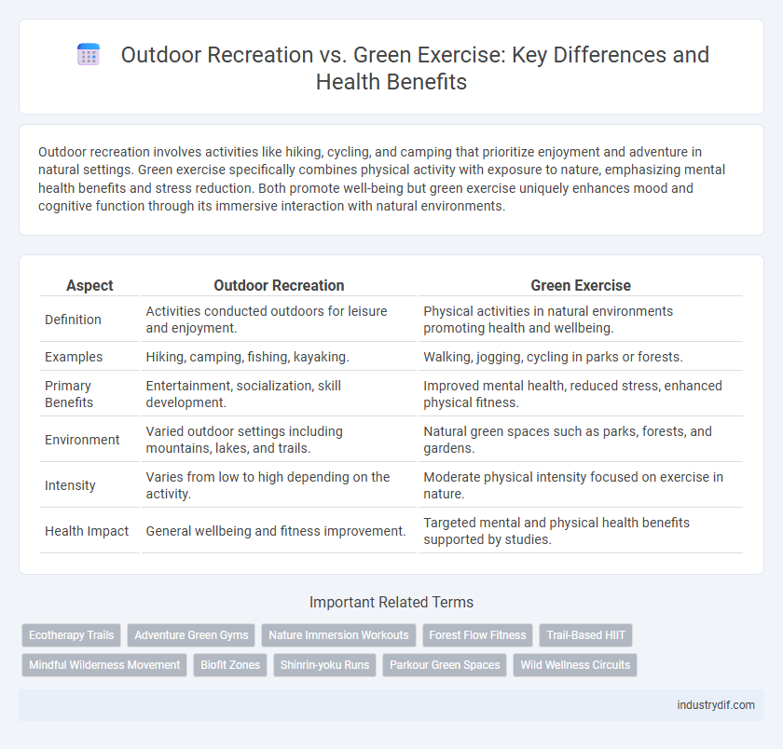Click 'Physical activities in natural environments' cell
Viewport: 783px width, 749px height.
[x=581, y=320]
